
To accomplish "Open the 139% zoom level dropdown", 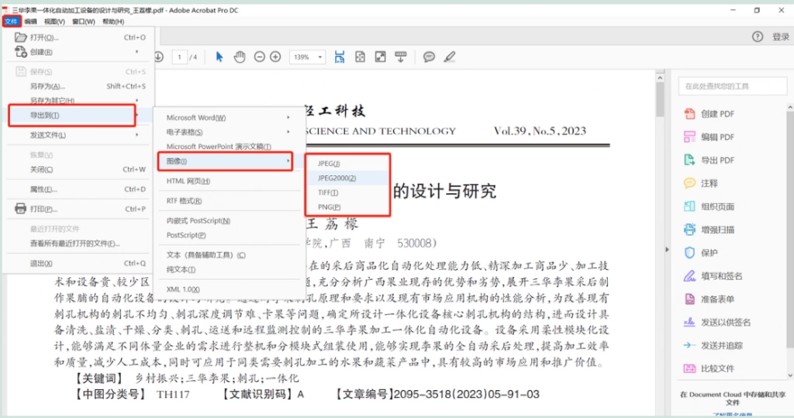I will coord(307,57).
